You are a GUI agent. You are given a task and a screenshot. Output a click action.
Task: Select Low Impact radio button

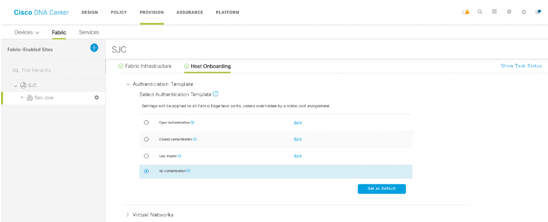pos(146,156)
